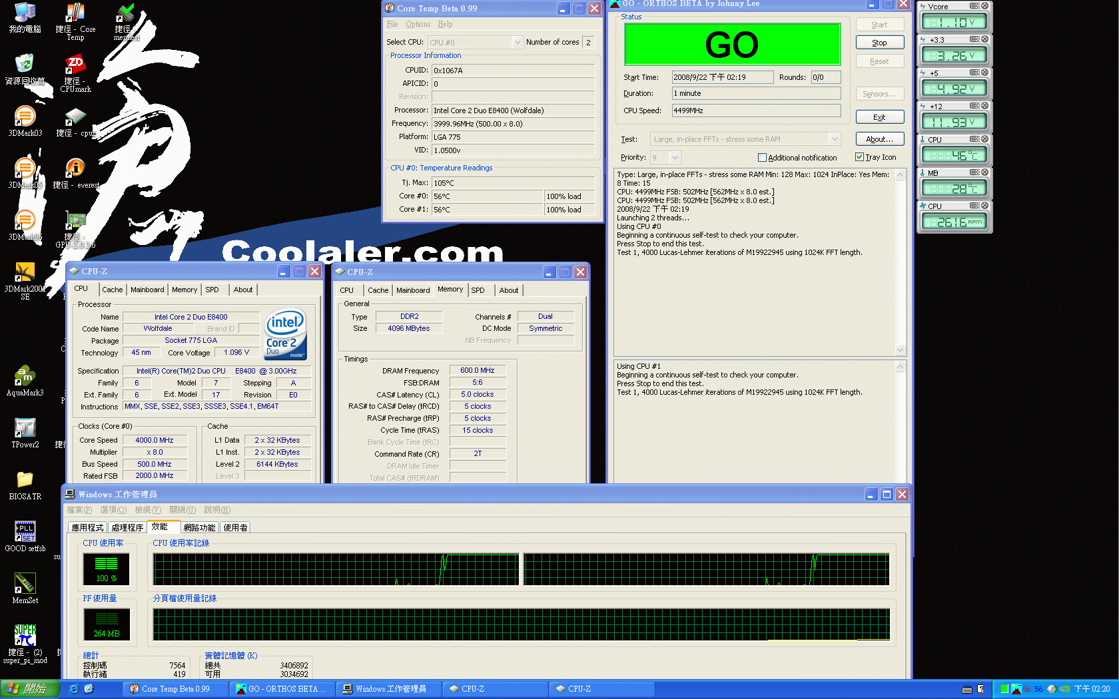Image resolution: width=1119 pixels, height=699 pixels.
Task: Close the CPU fan RPM gadget
Action: 984,206
